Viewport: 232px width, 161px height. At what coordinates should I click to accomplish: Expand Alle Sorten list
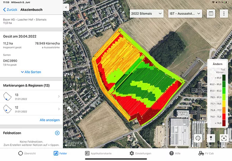coord(31,72)
